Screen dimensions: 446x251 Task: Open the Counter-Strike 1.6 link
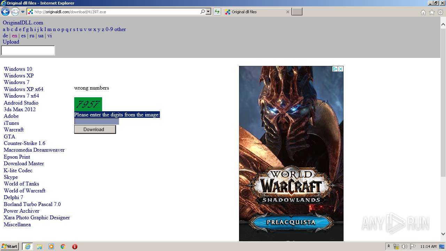click(x=24, y=143)
